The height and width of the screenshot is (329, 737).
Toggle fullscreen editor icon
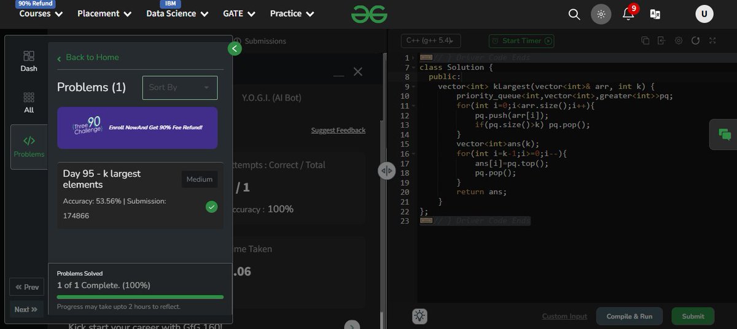click(712, 41)
